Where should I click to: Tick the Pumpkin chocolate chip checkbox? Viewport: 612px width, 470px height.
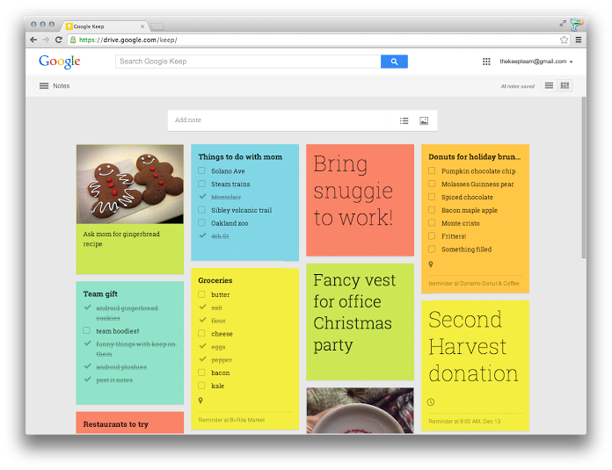coord(432,171)
